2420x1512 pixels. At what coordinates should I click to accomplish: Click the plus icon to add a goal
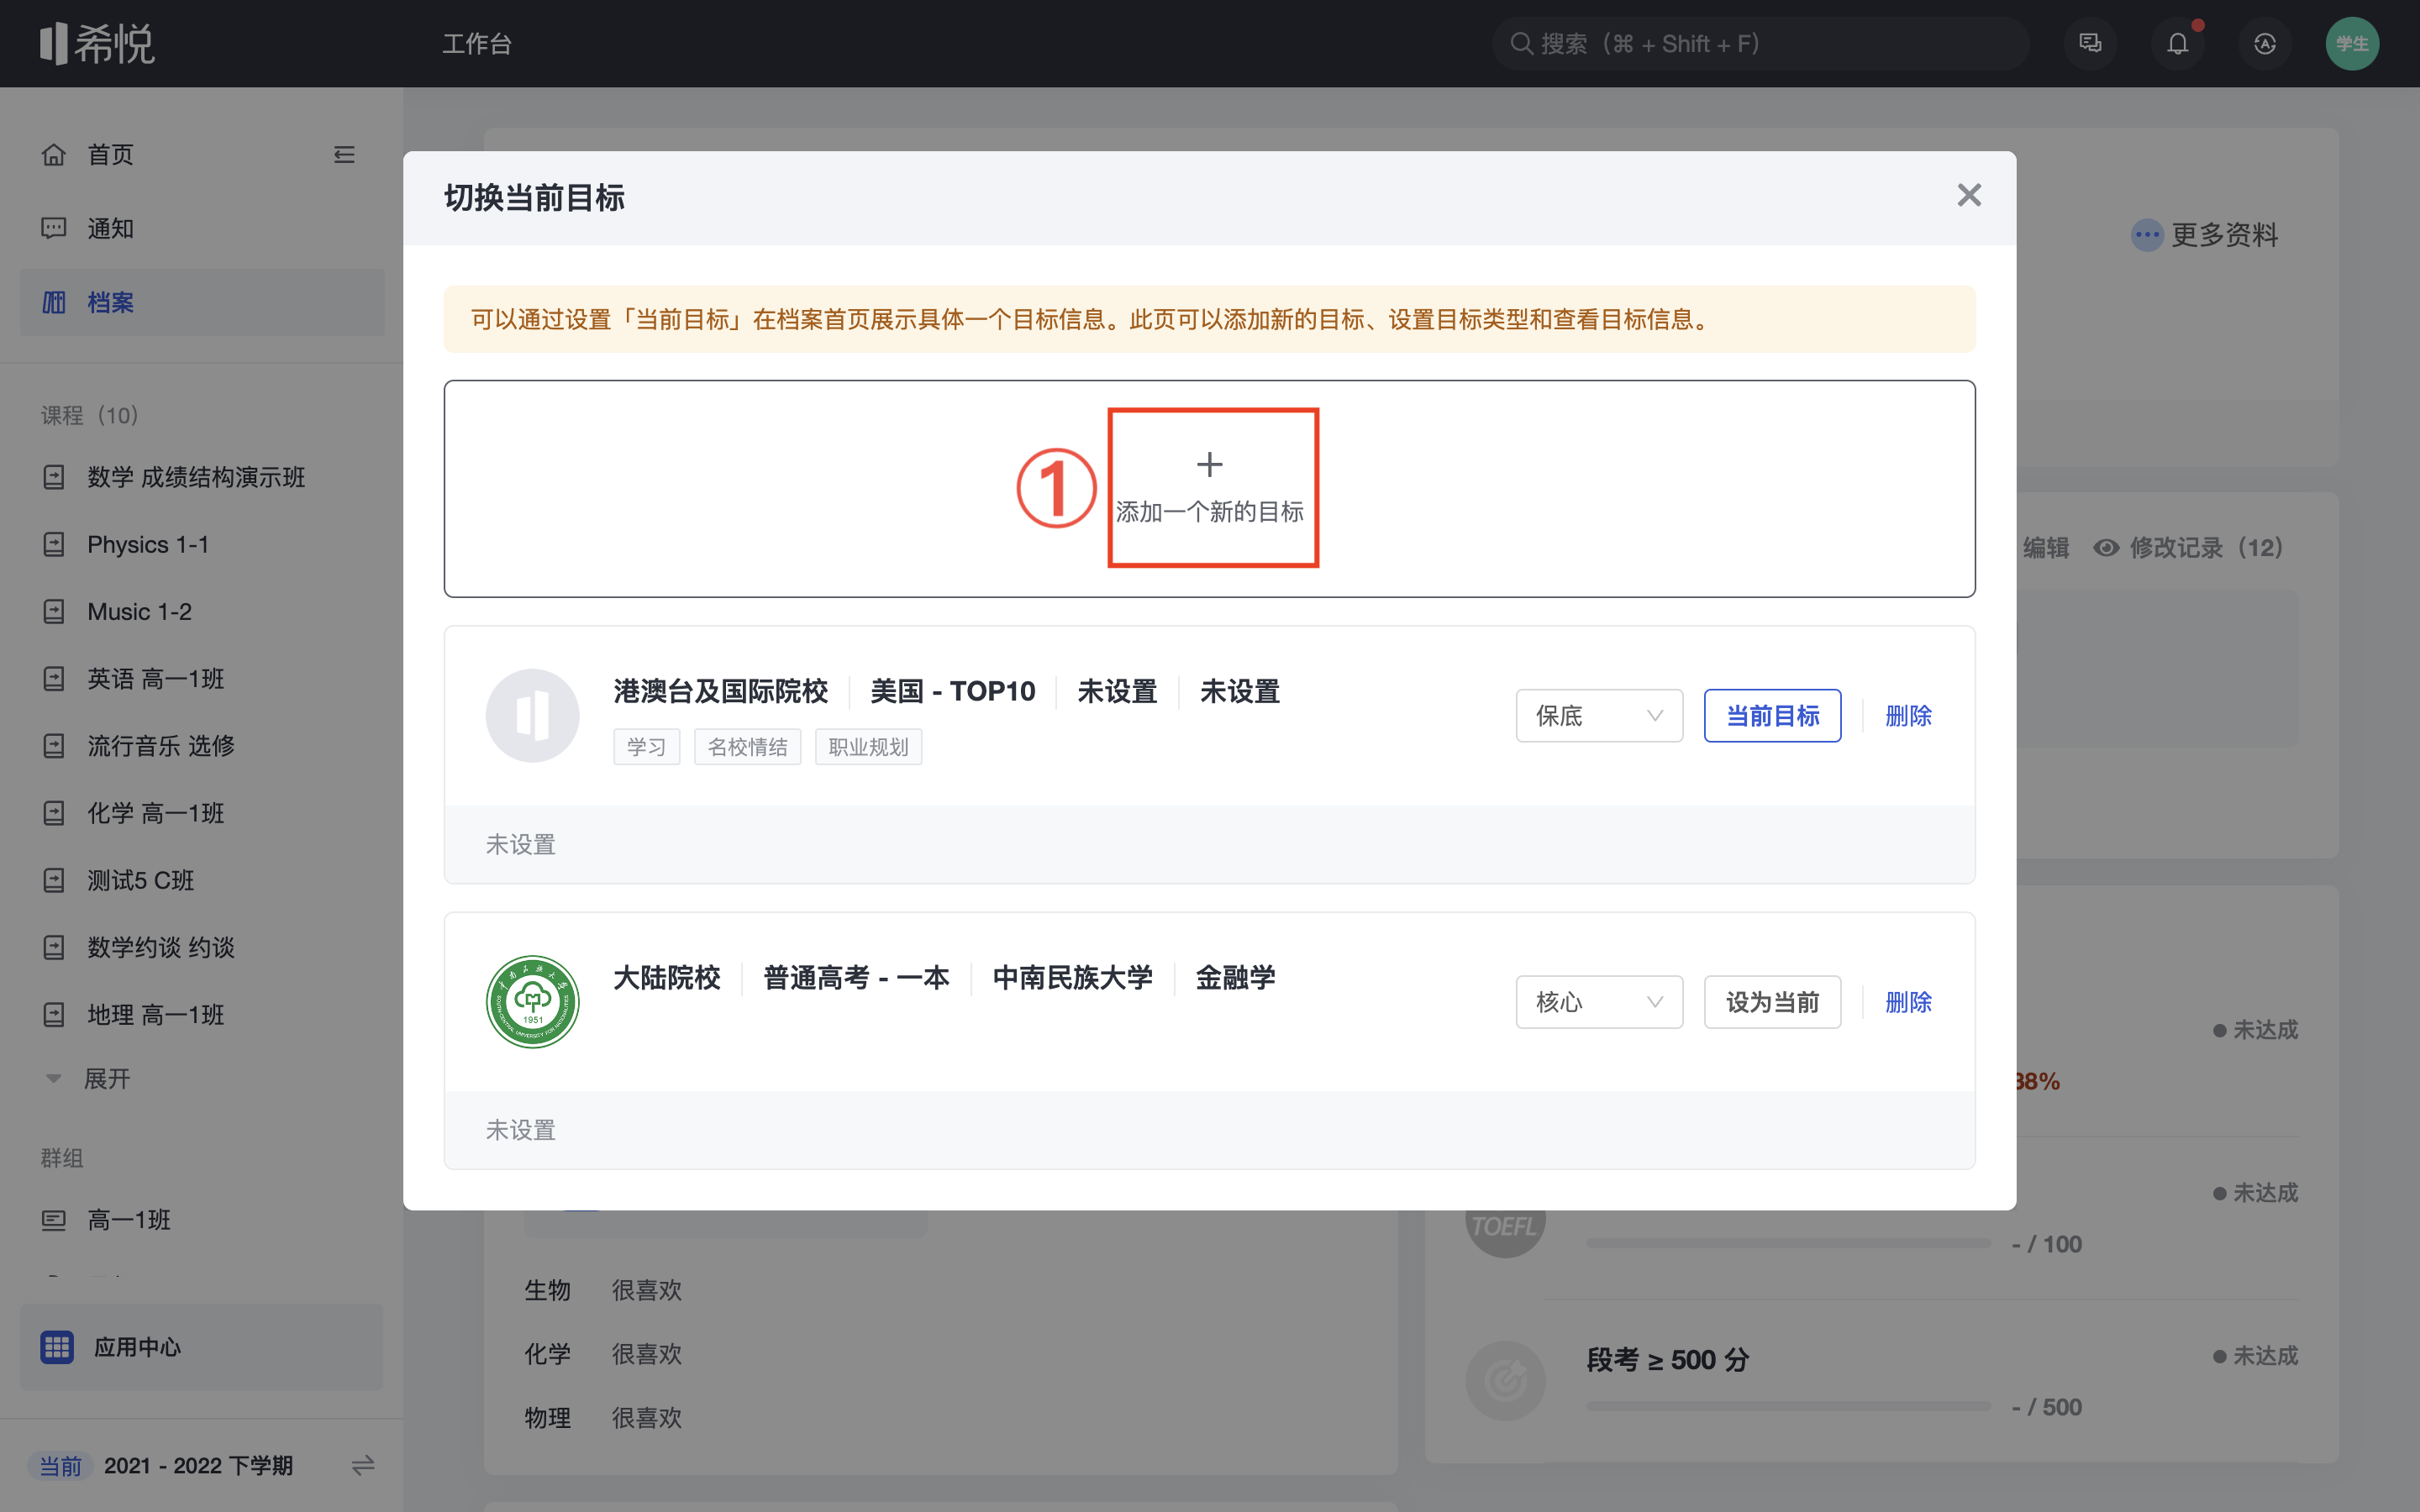(x=1210, y=464)
